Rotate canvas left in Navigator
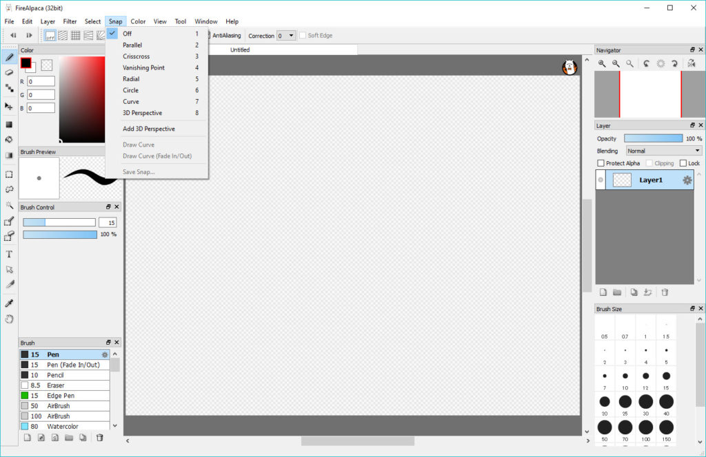The height and width of the screenshot is (457, 706). point(647,64)
